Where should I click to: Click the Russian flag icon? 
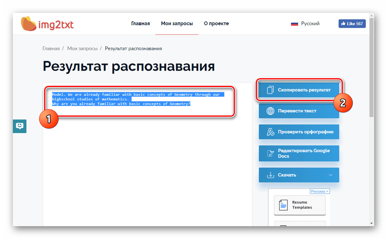pos(294,24)
